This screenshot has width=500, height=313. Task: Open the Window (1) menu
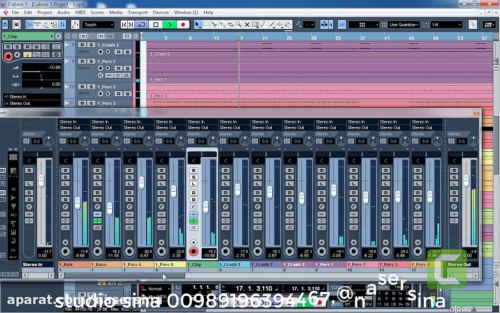[x=186, y=12]
